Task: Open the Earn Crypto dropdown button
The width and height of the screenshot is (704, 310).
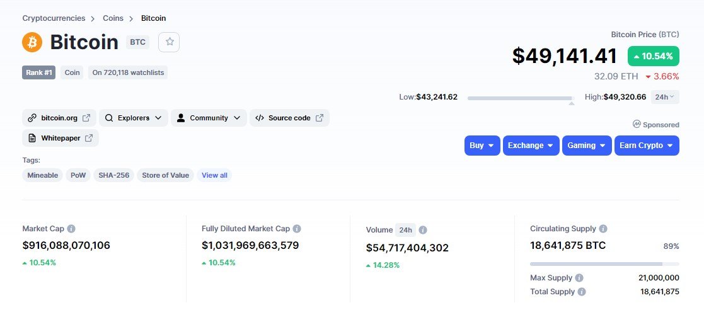Action: (647, 146)
